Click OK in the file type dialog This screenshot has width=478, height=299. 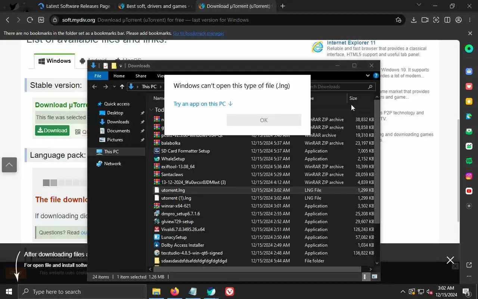[x=264, y=120]
